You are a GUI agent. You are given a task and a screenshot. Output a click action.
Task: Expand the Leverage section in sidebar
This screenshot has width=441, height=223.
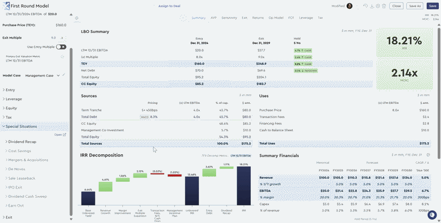point(12,99)
